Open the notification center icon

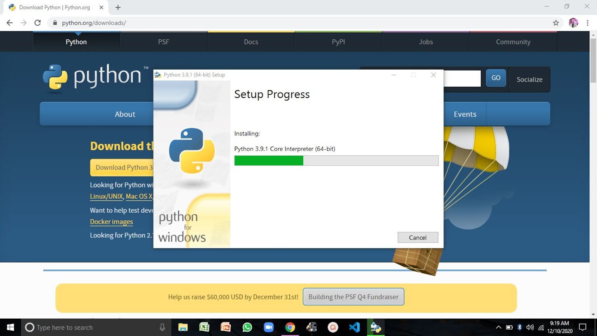click(583, 327)
